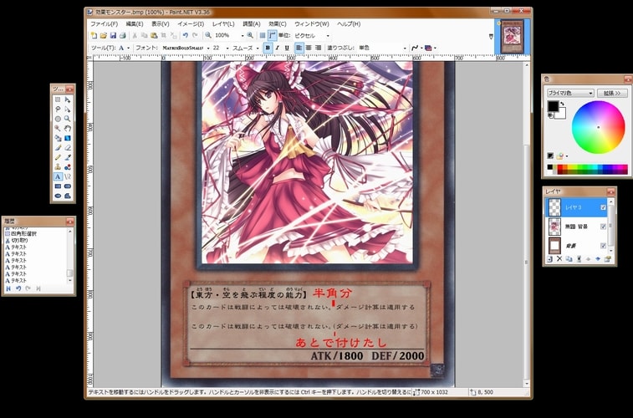Rewind history to first step icon

coord(8,288)
